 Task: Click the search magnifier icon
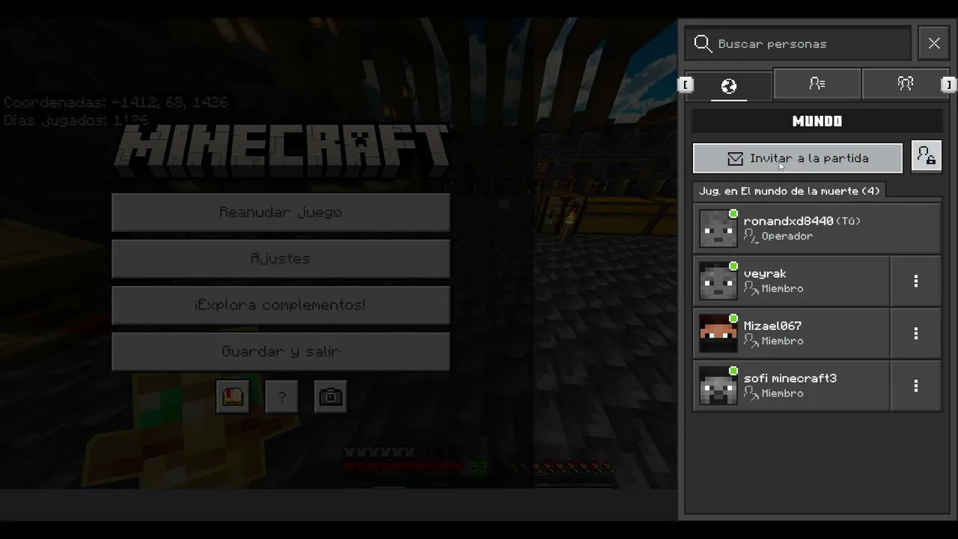point(703,43)
